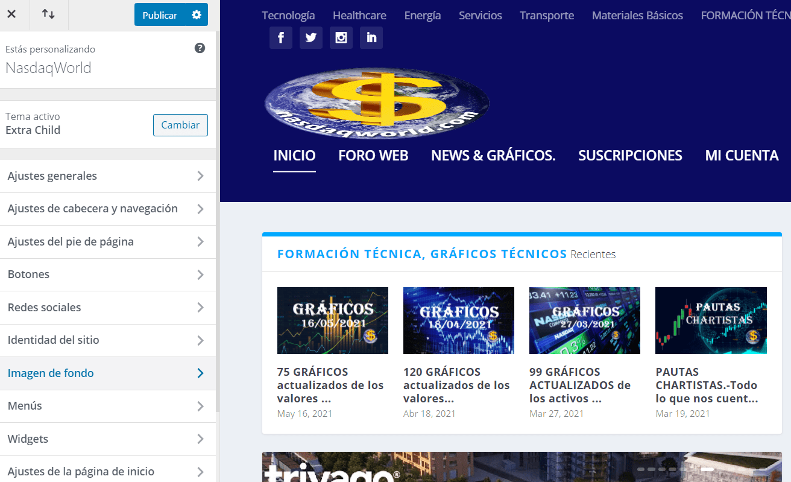Click the Publicar button

[160, 15]
